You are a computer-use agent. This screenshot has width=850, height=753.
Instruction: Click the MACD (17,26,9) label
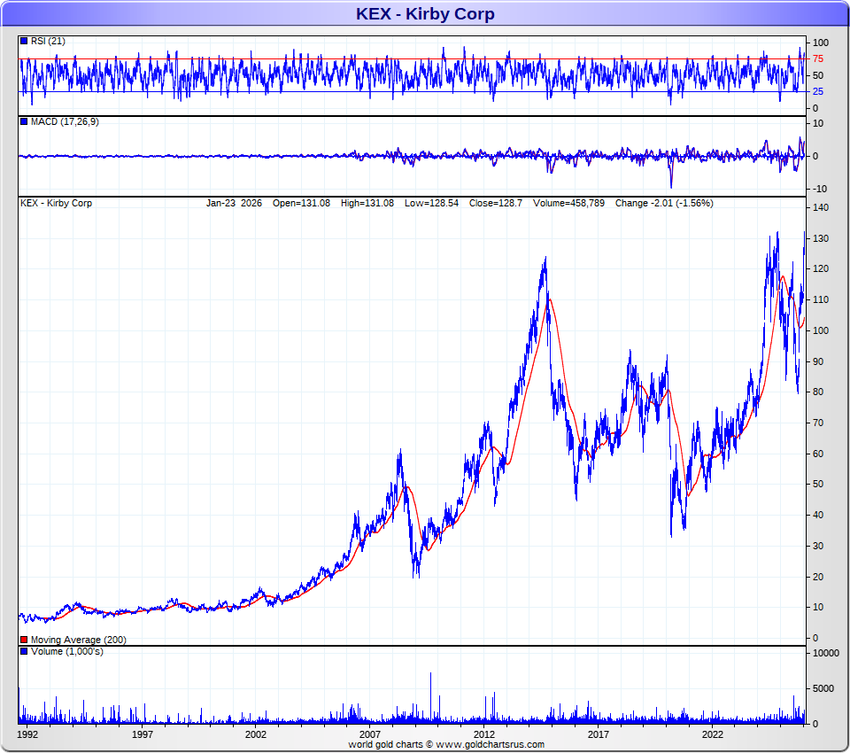pyautogui.click(x=65, y=121)
